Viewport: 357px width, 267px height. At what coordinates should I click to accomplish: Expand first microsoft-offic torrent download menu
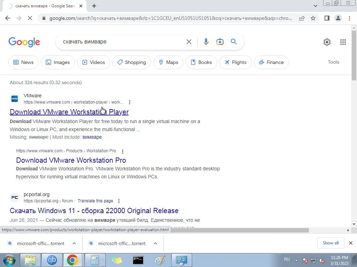(74, 243)
